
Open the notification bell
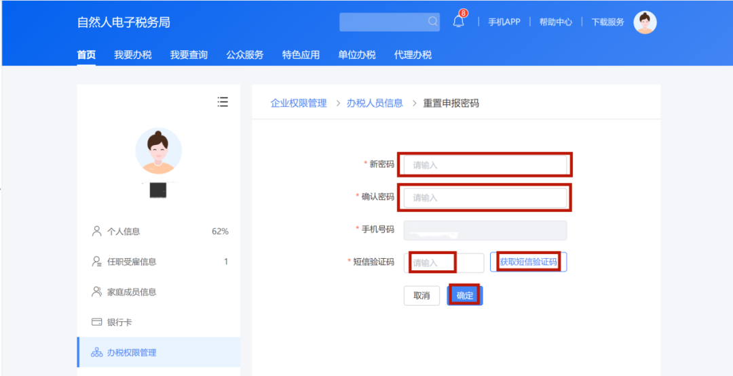459,22
